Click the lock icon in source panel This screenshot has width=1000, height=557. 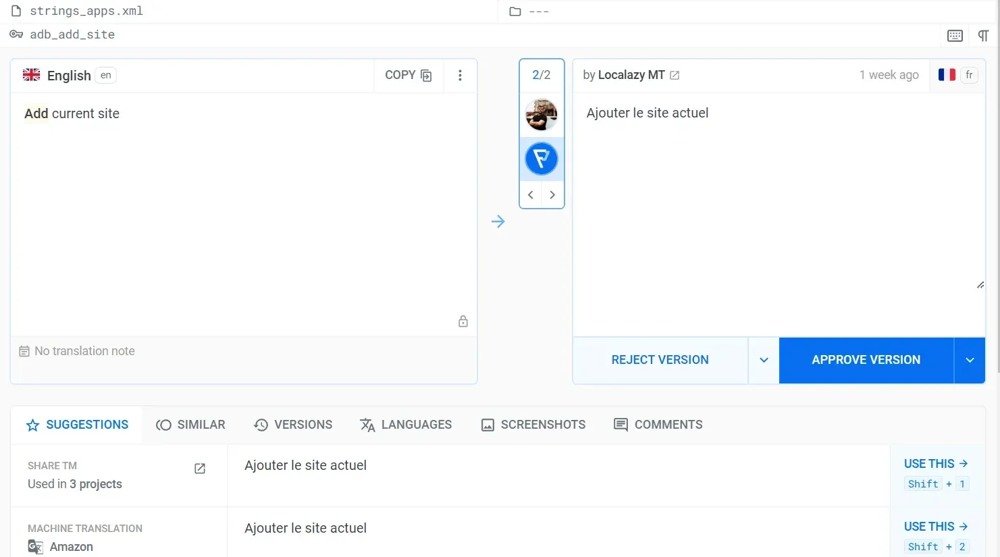(x=463, y=321)
